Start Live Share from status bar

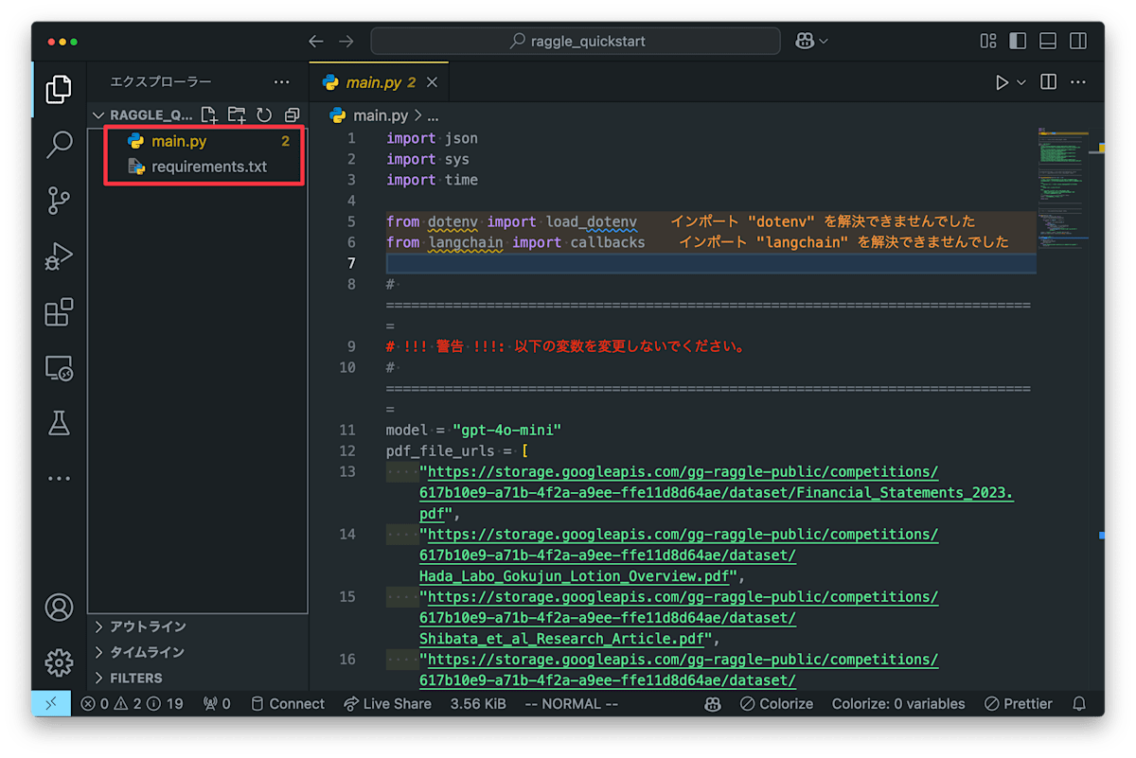387,704
